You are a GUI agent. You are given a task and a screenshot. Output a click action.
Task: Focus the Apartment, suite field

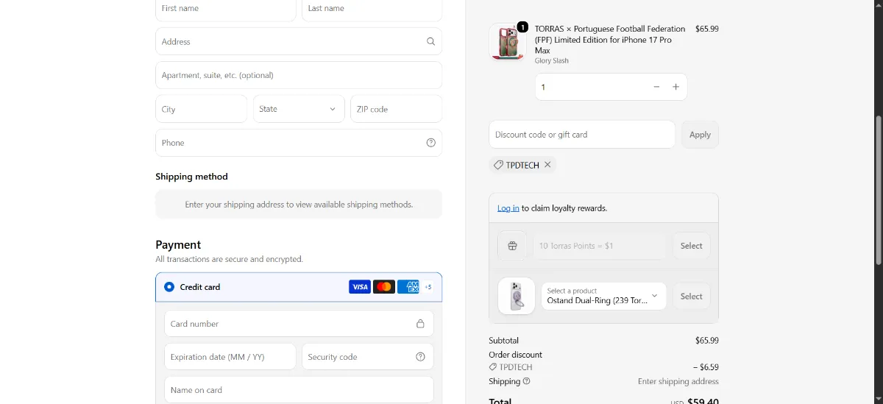click(299, 75)
